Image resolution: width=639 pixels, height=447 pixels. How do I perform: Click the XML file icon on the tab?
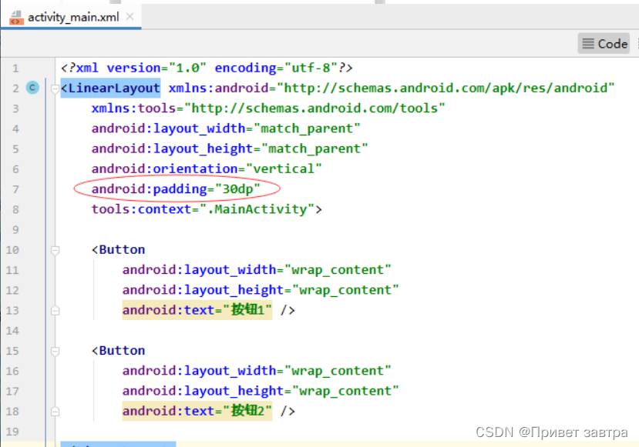click(16, 18)
